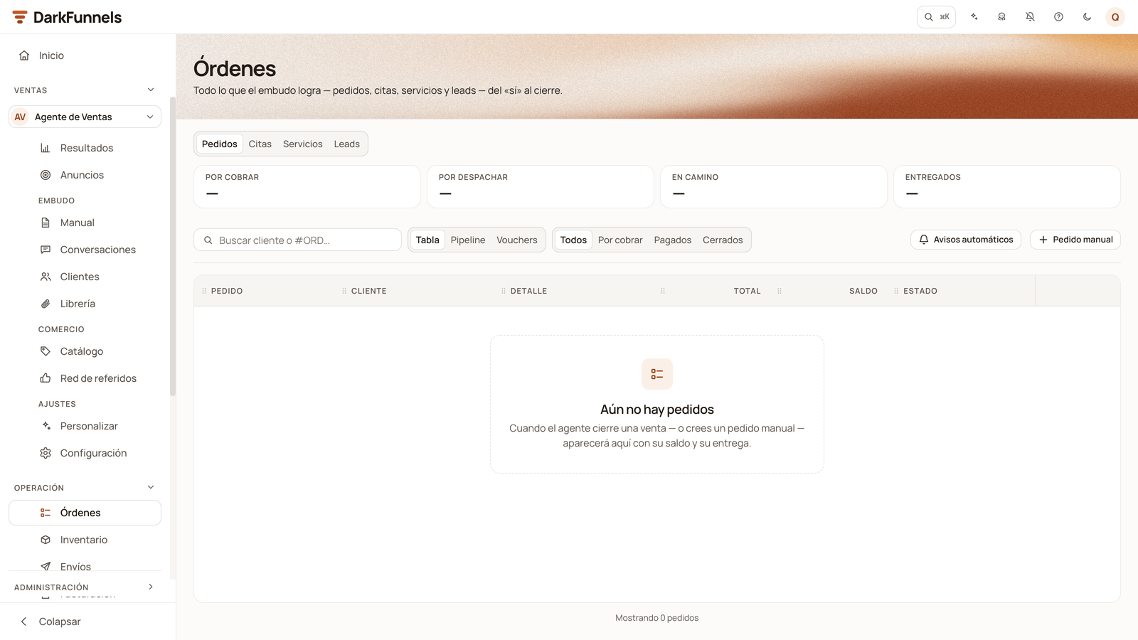Filter orders by Por cobrar
Image resolution: width=1138 pixels, height=640 pixels.
(620, 240)
